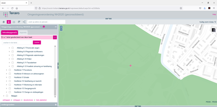
Task: Click the address and parcel search field
Action: 46,22
